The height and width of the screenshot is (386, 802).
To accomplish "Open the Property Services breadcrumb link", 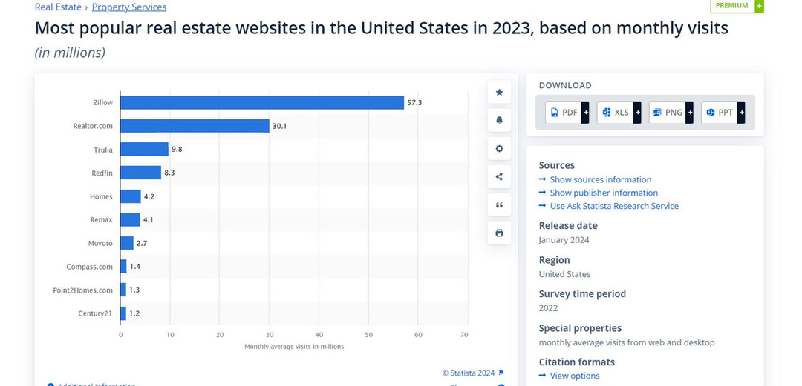I will [x=129, y=7].
